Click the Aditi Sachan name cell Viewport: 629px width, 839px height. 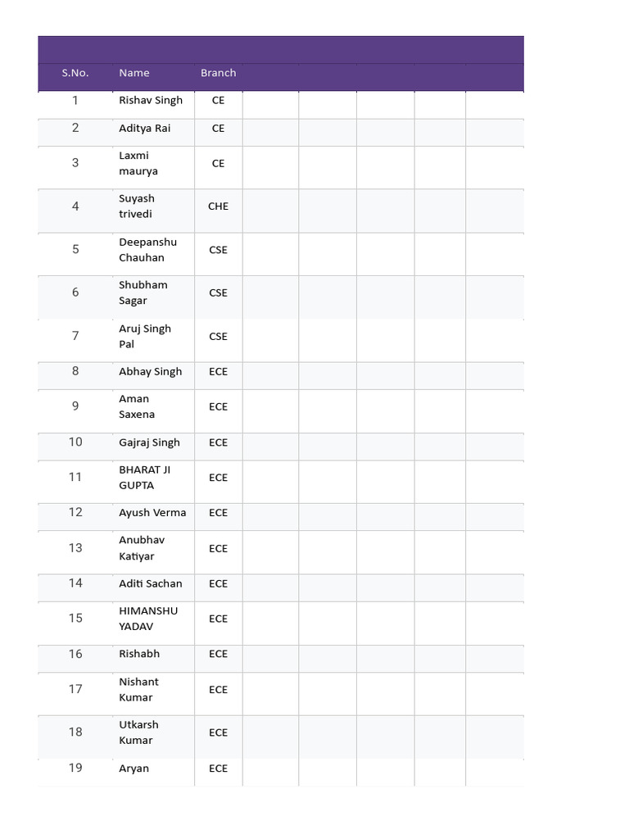(151, 584)
